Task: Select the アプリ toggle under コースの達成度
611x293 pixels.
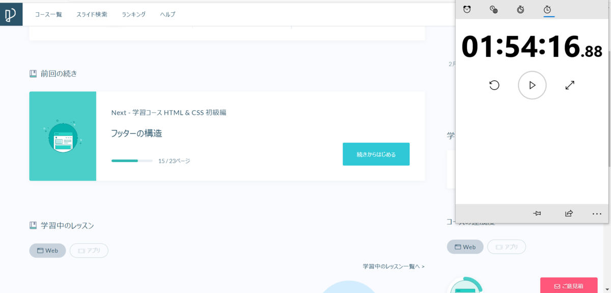Action: point(506,247)
